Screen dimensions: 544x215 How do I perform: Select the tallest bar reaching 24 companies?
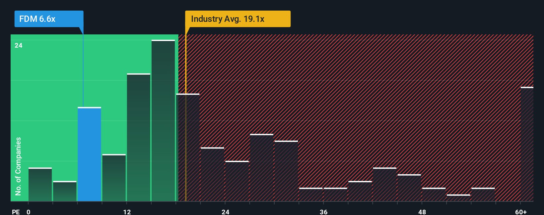(163, 120)
